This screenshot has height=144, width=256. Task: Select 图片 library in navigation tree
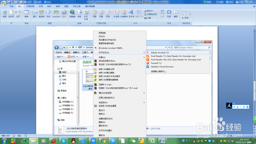click(64, 76)
